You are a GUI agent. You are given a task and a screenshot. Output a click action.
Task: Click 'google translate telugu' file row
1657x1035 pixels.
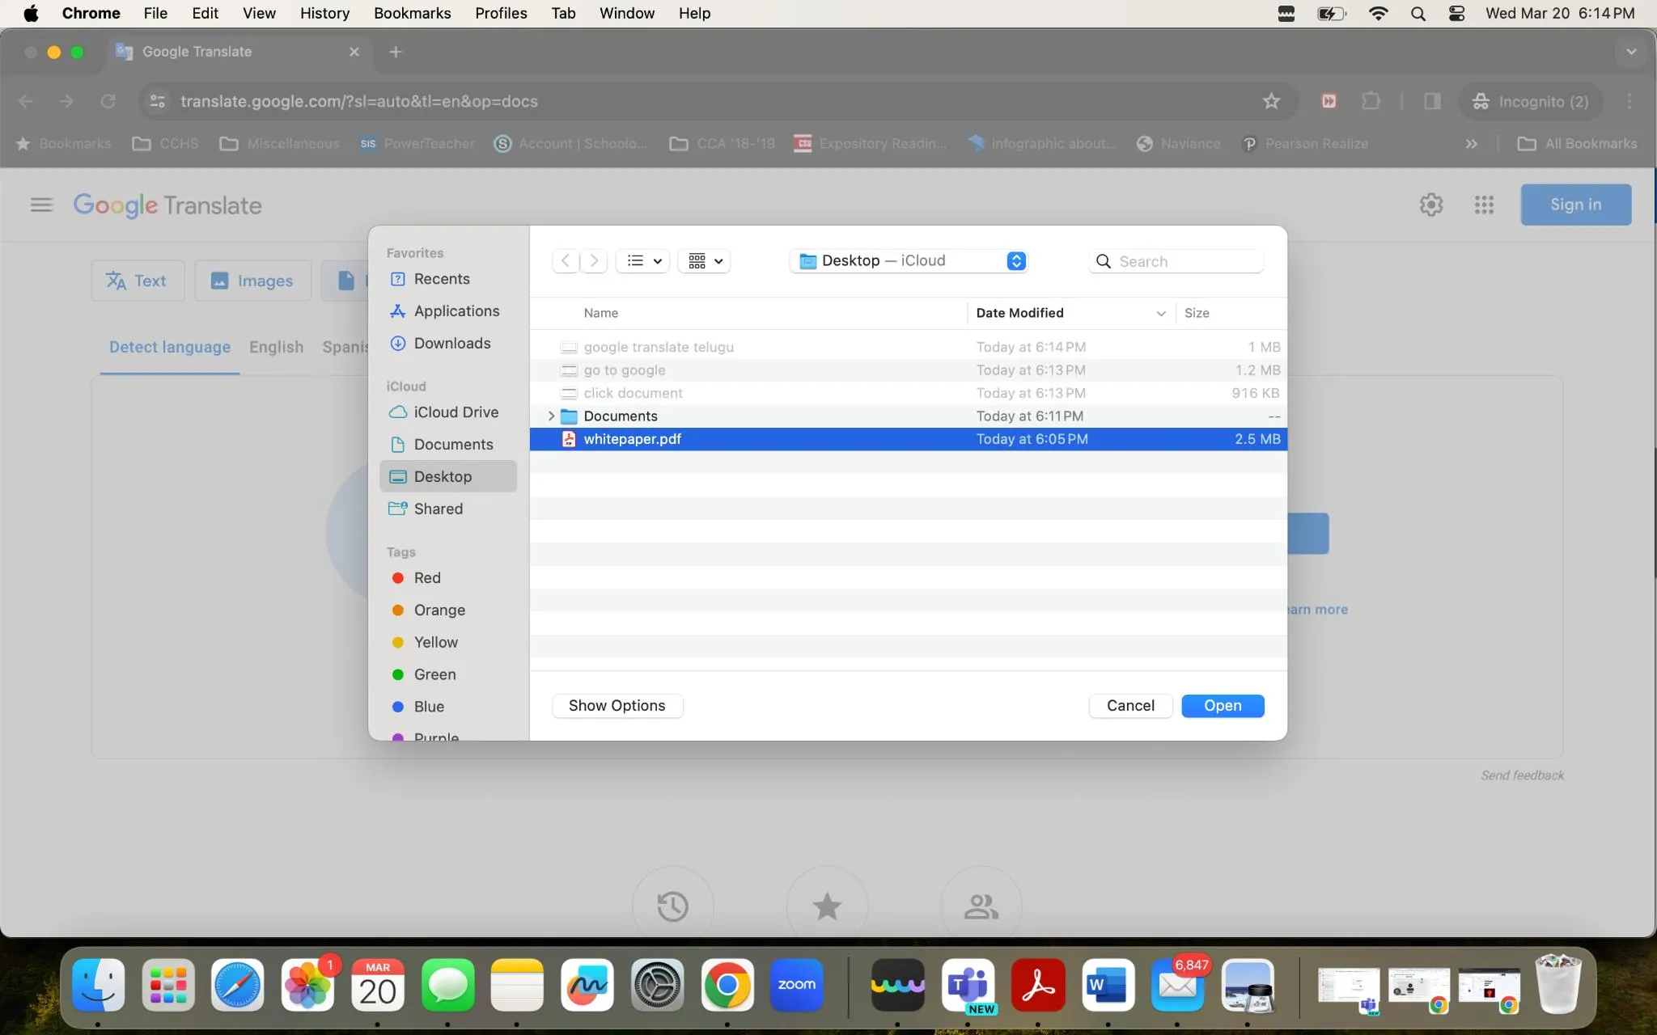[x=909, y=347]
